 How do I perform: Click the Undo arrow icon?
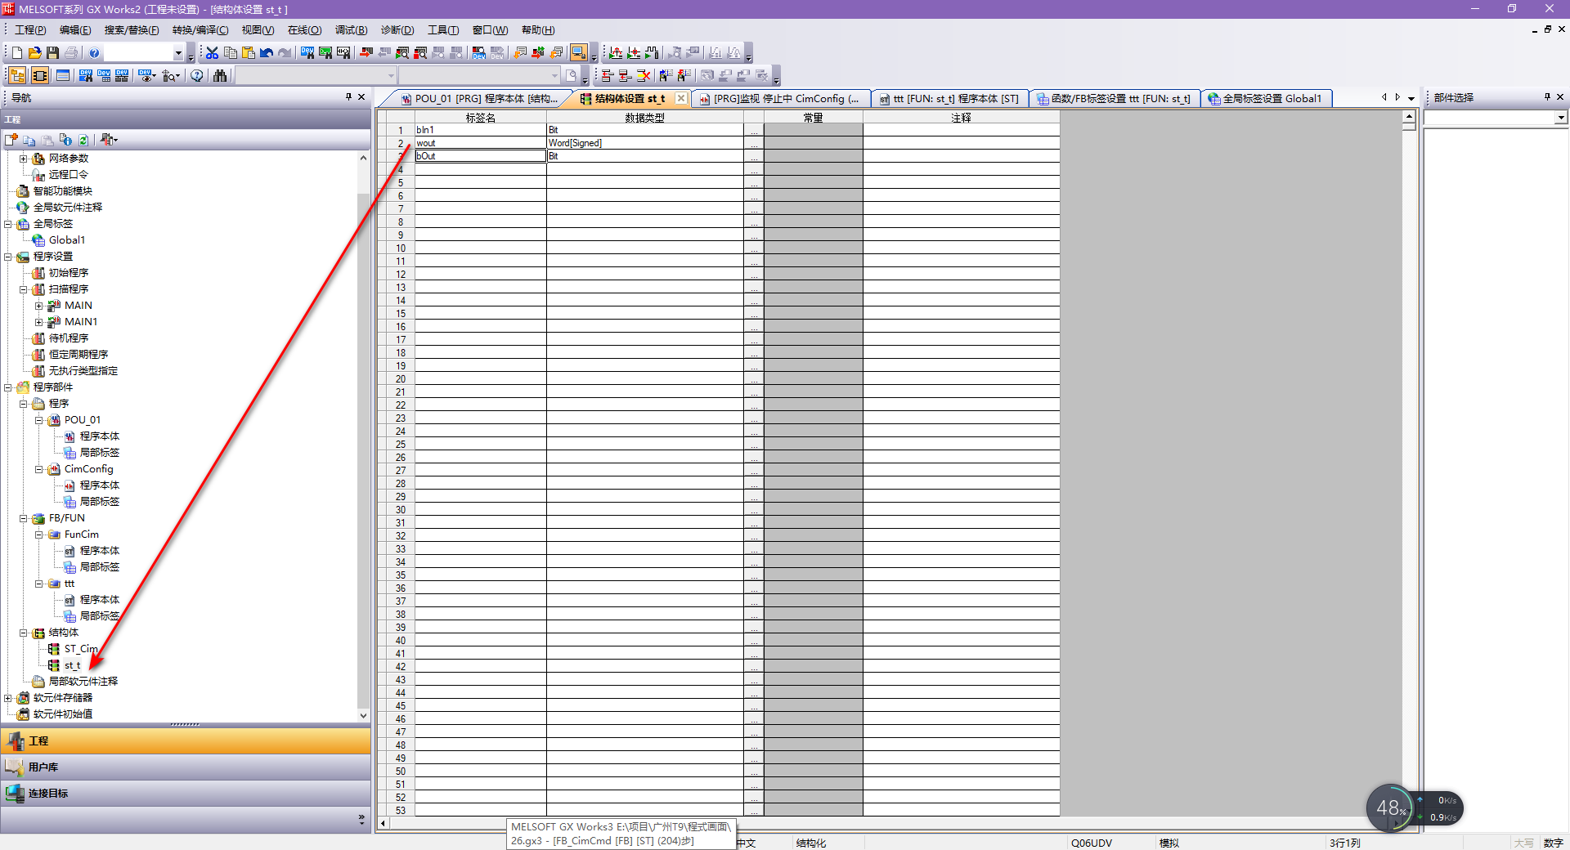tap(267, 53)
